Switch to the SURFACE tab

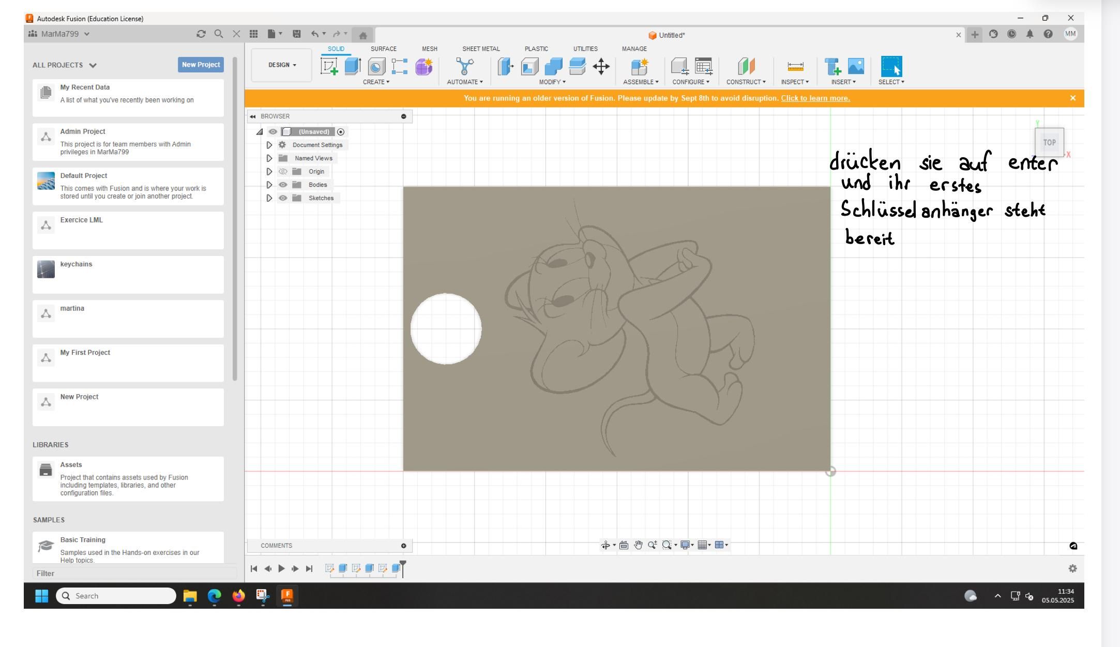[x=384, y=49]
